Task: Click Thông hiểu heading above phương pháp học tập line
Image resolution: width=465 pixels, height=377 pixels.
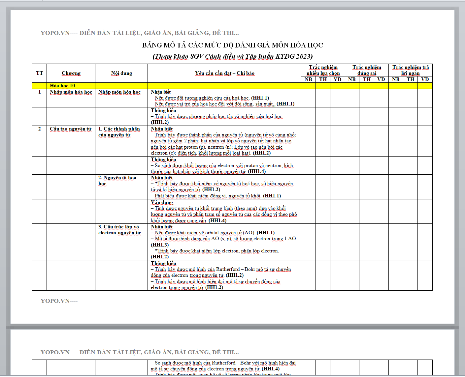Action: pos(163,110)
